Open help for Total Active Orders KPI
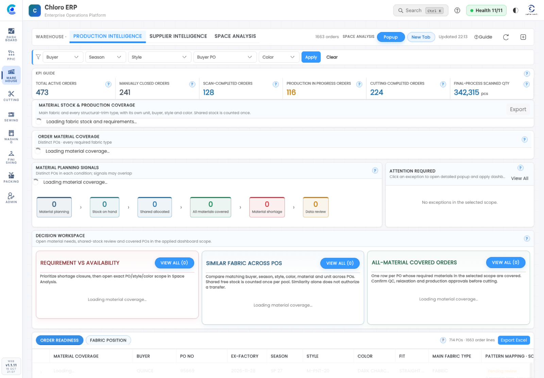Image resolution: width=544 pixels, height=378 pixels. (108, 84)
